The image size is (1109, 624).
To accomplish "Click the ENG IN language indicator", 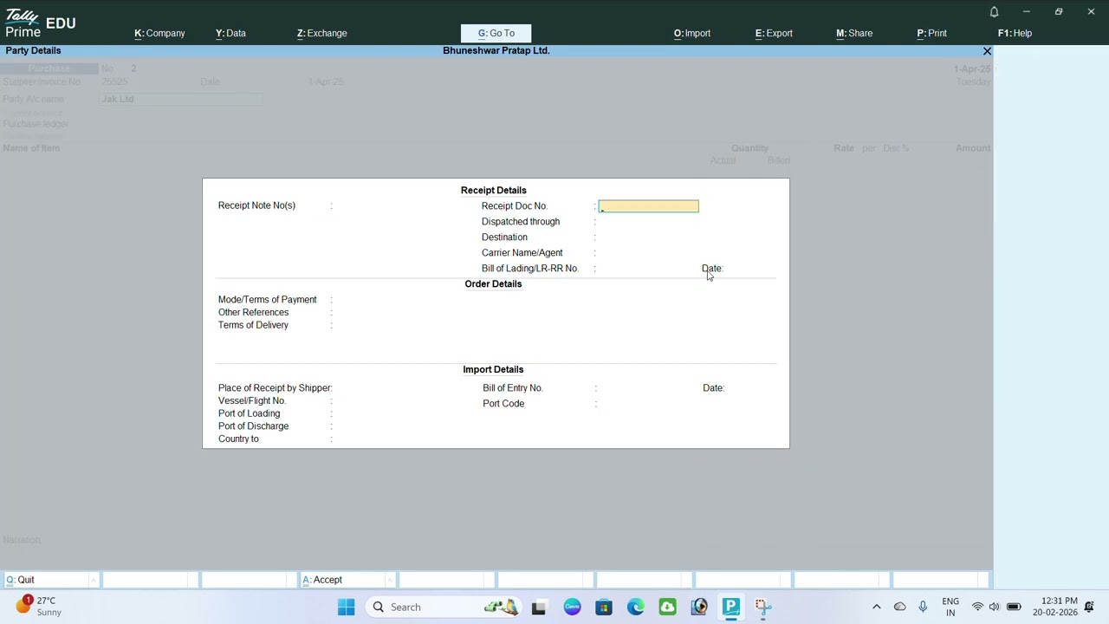I will pos(950,607).
